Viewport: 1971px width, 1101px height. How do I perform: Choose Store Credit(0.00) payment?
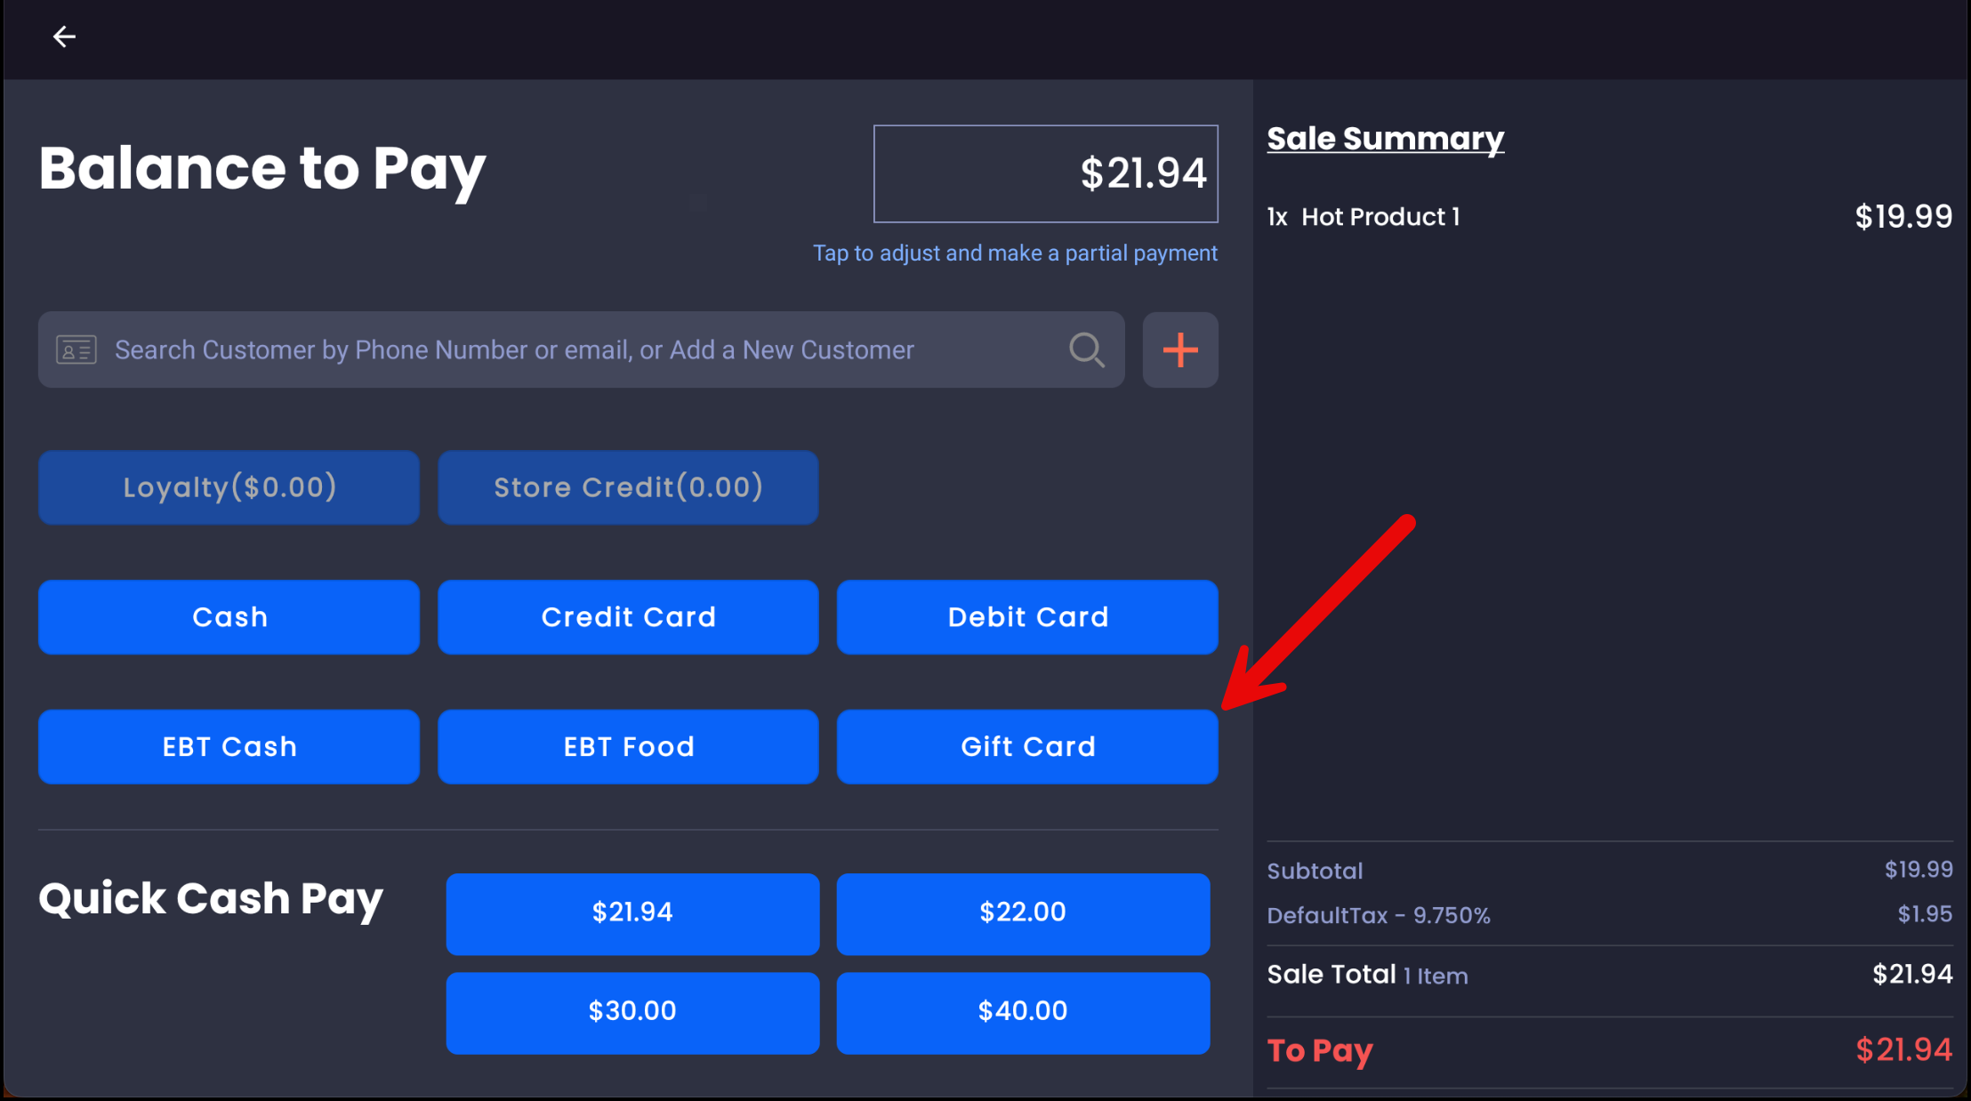(x=628, y=487)
